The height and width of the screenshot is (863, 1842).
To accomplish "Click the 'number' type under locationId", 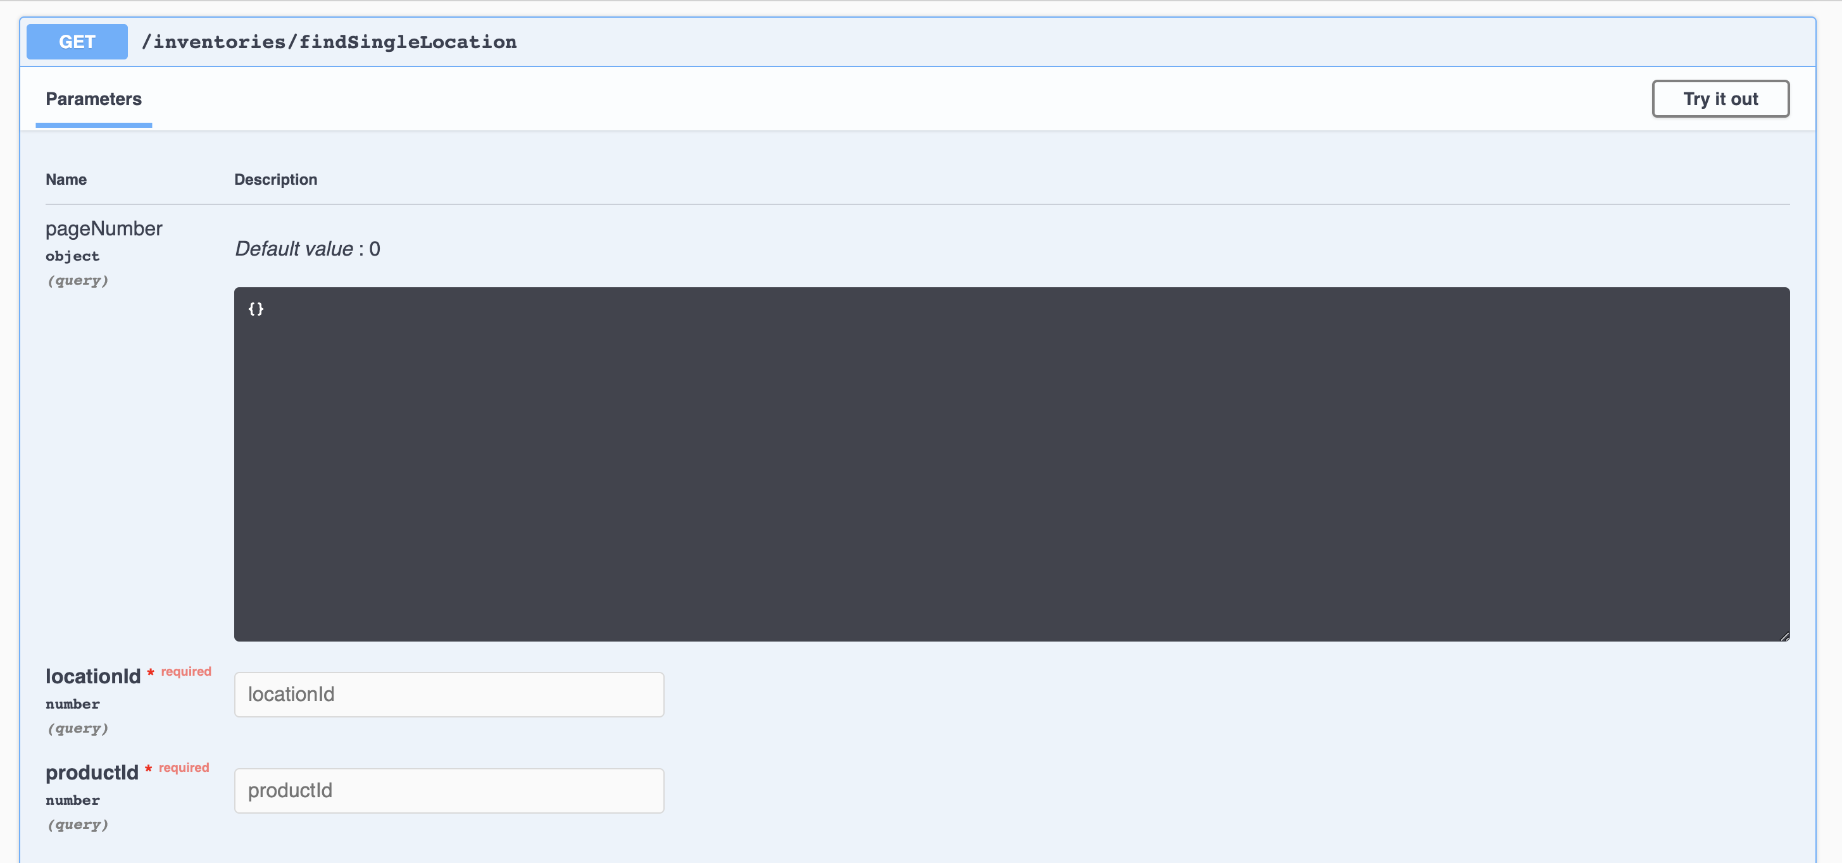I will (x=72, y=704).
